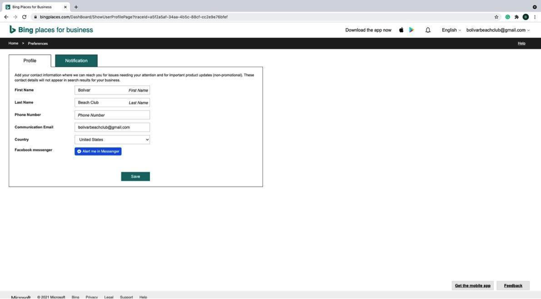The height and width of the screenshot is (299, 541).
Task: Click the Communication Email field
Action: click(x=112, y=127)
